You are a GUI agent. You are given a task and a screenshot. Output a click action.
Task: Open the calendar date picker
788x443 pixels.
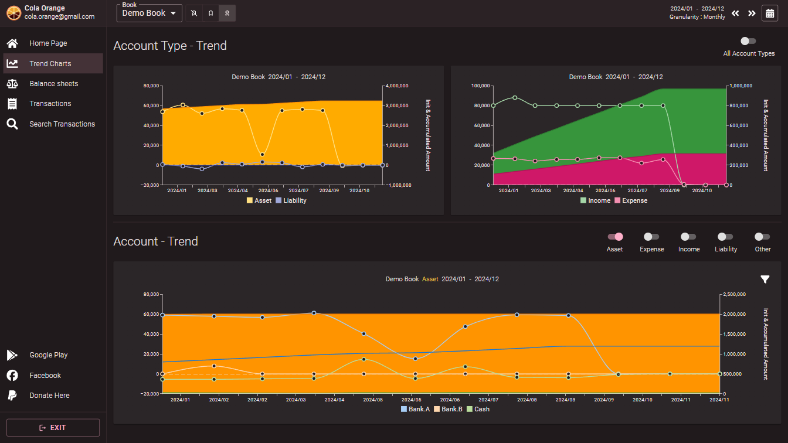pyautogui.click(x=770, y=13)
